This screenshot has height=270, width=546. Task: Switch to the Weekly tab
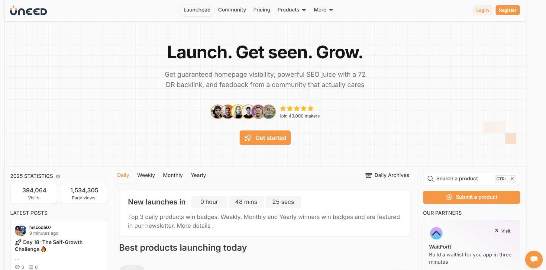pos(146,175)
